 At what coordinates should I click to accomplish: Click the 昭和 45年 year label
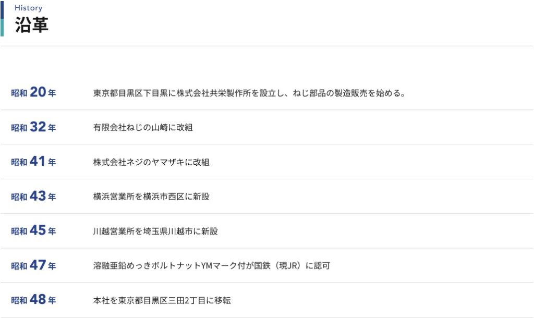tap(33, 231)
